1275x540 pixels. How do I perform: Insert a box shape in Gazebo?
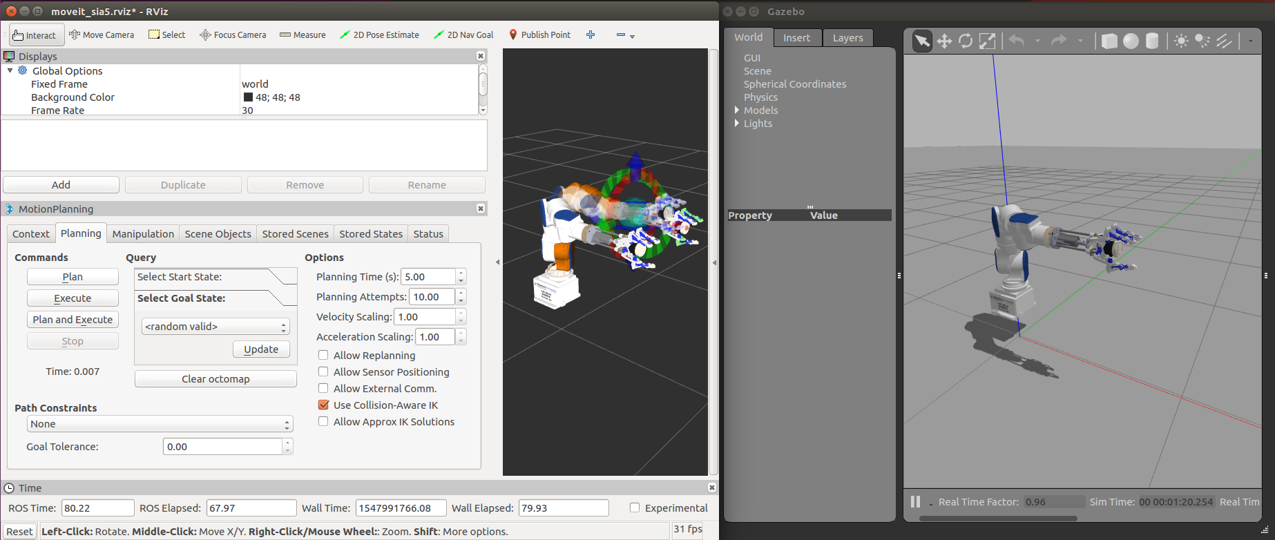click(x=1109, y=41)
